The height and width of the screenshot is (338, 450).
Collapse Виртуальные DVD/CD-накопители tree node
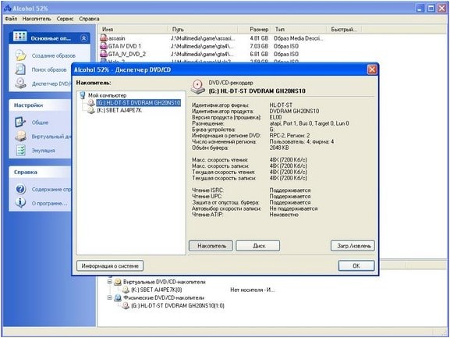pos(110,282)
